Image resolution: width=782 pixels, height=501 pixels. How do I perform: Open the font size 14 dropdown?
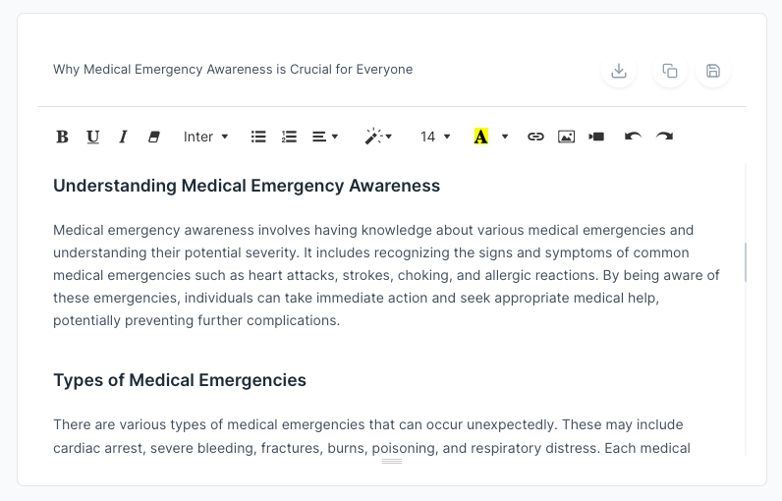tap(435, 137)
